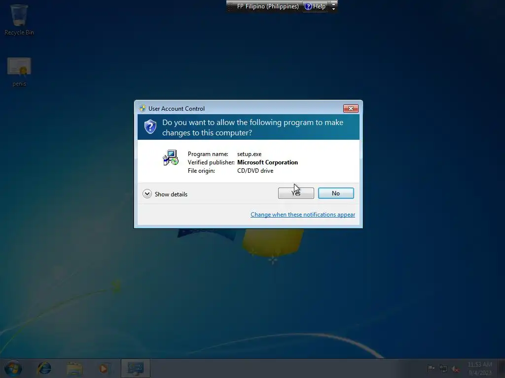Click the blue question shield icon
This screenshot has width=505, height=378.
150,127
